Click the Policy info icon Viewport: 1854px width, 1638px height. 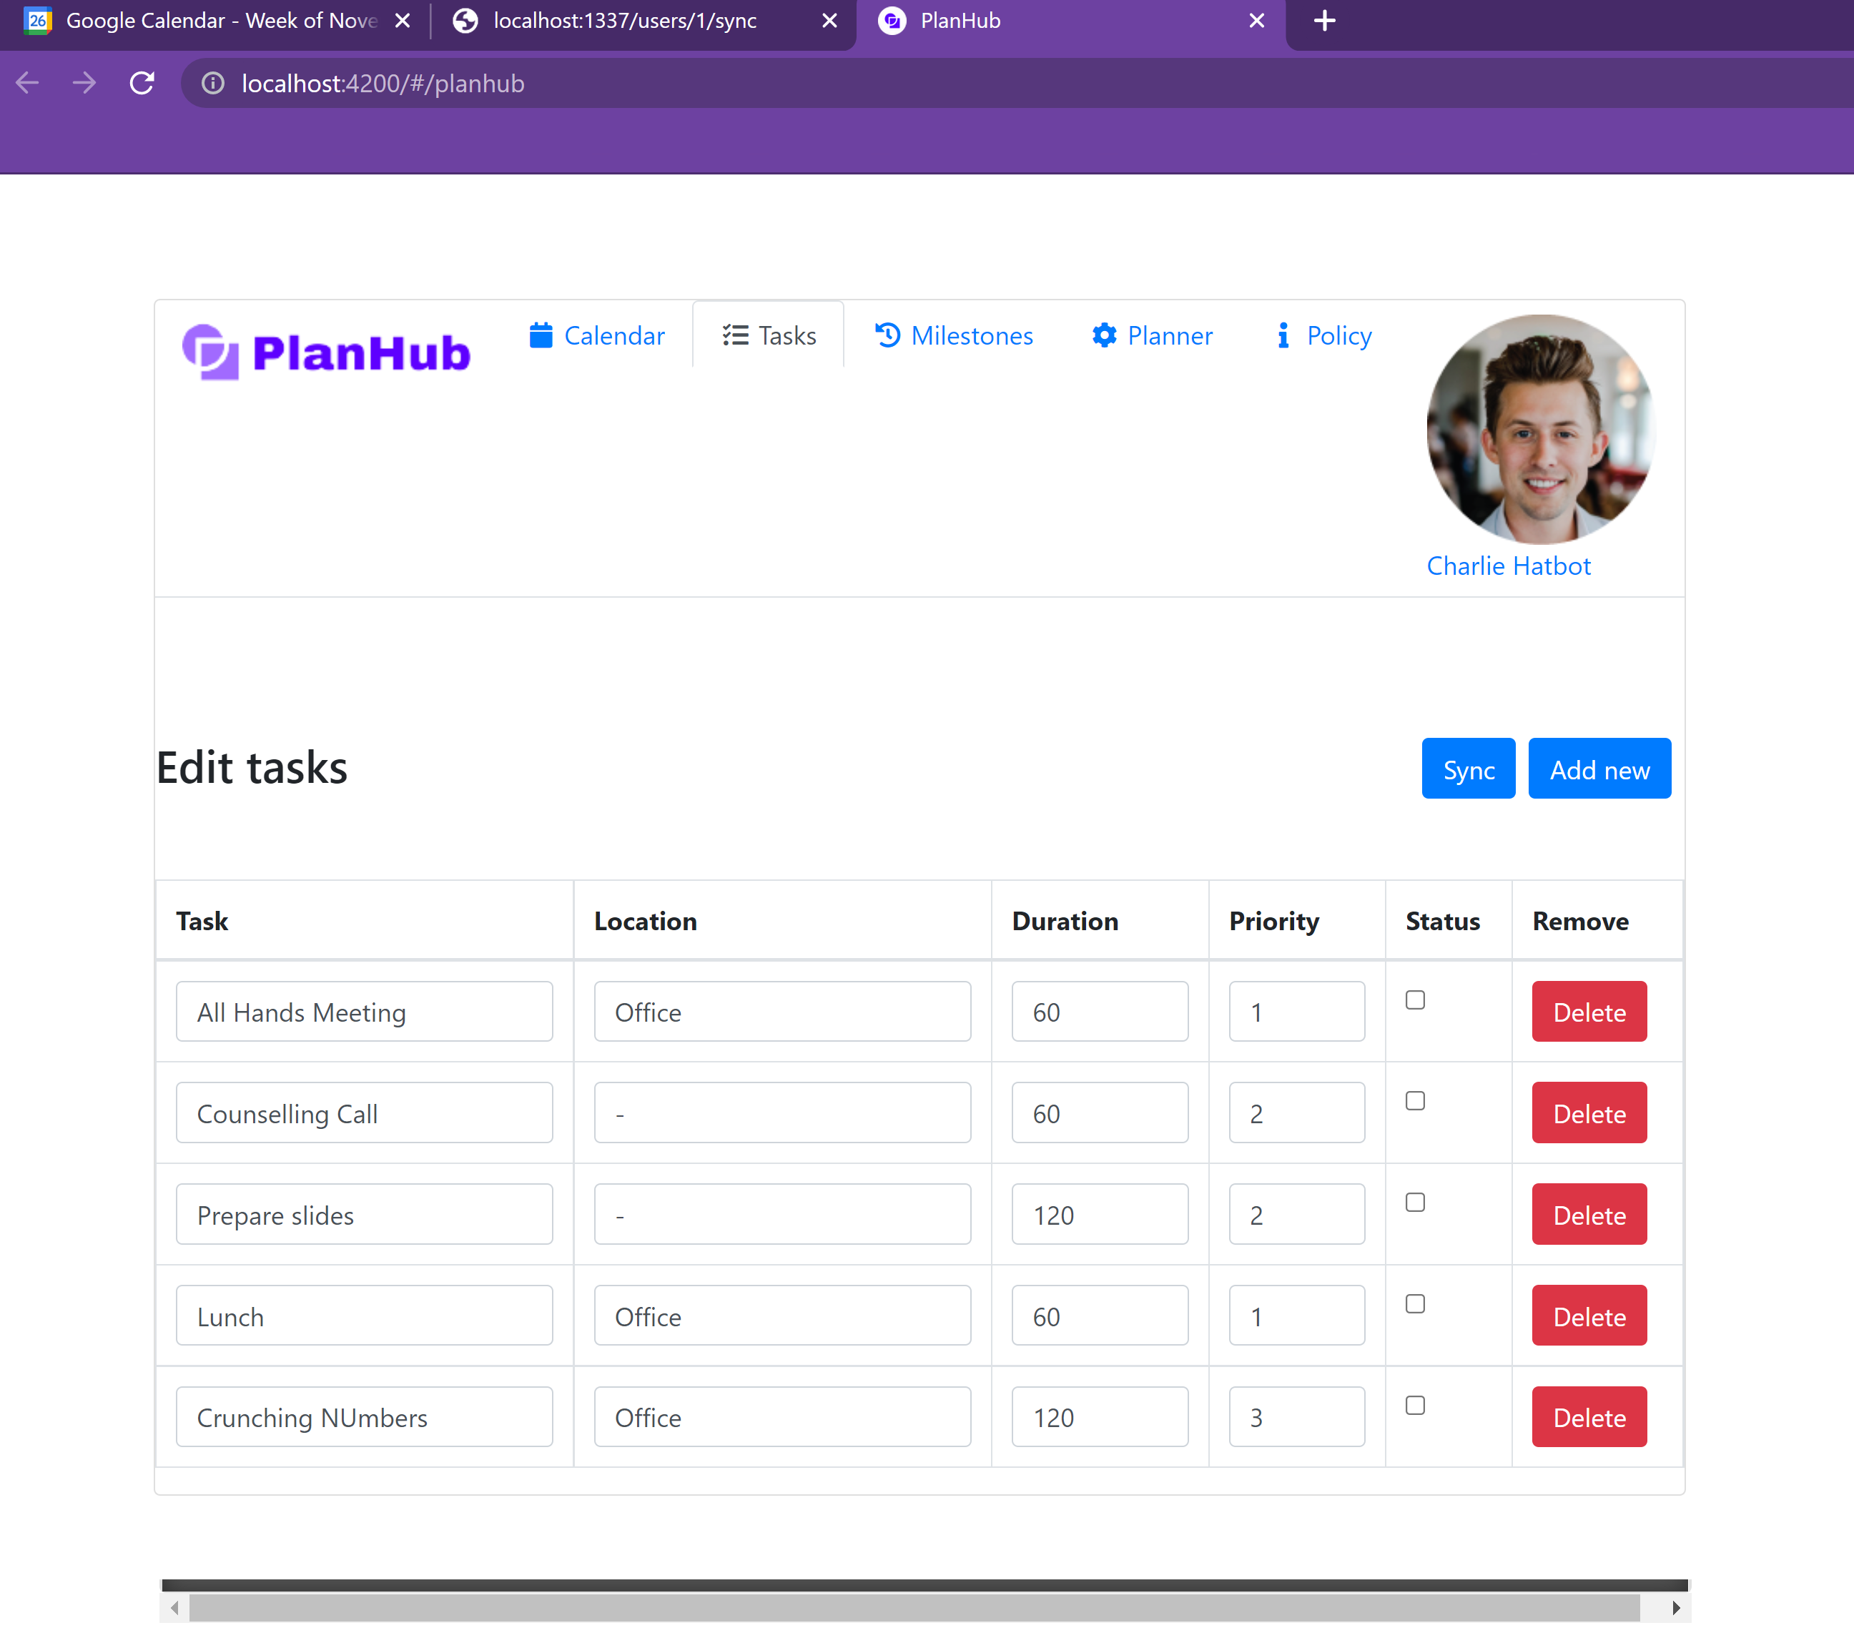1283,335
